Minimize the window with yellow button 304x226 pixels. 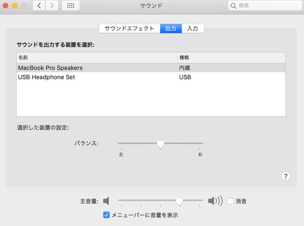[15, 5]
